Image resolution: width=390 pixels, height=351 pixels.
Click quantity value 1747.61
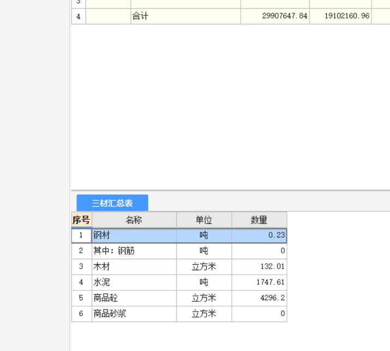(x=259, y=282)
